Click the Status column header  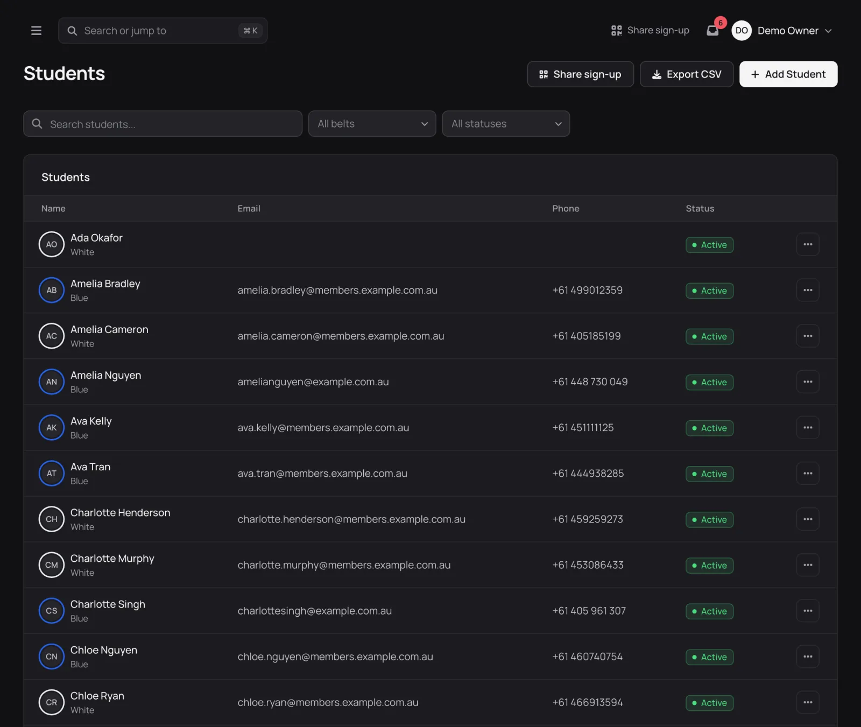pos(700,208)
